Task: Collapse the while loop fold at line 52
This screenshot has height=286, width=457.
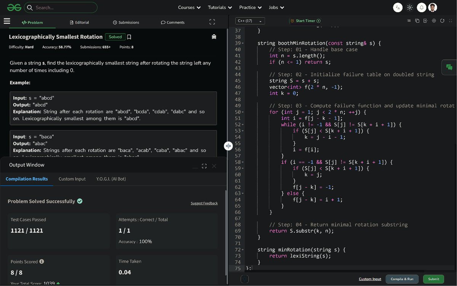Action: click(x=243, y=125)
